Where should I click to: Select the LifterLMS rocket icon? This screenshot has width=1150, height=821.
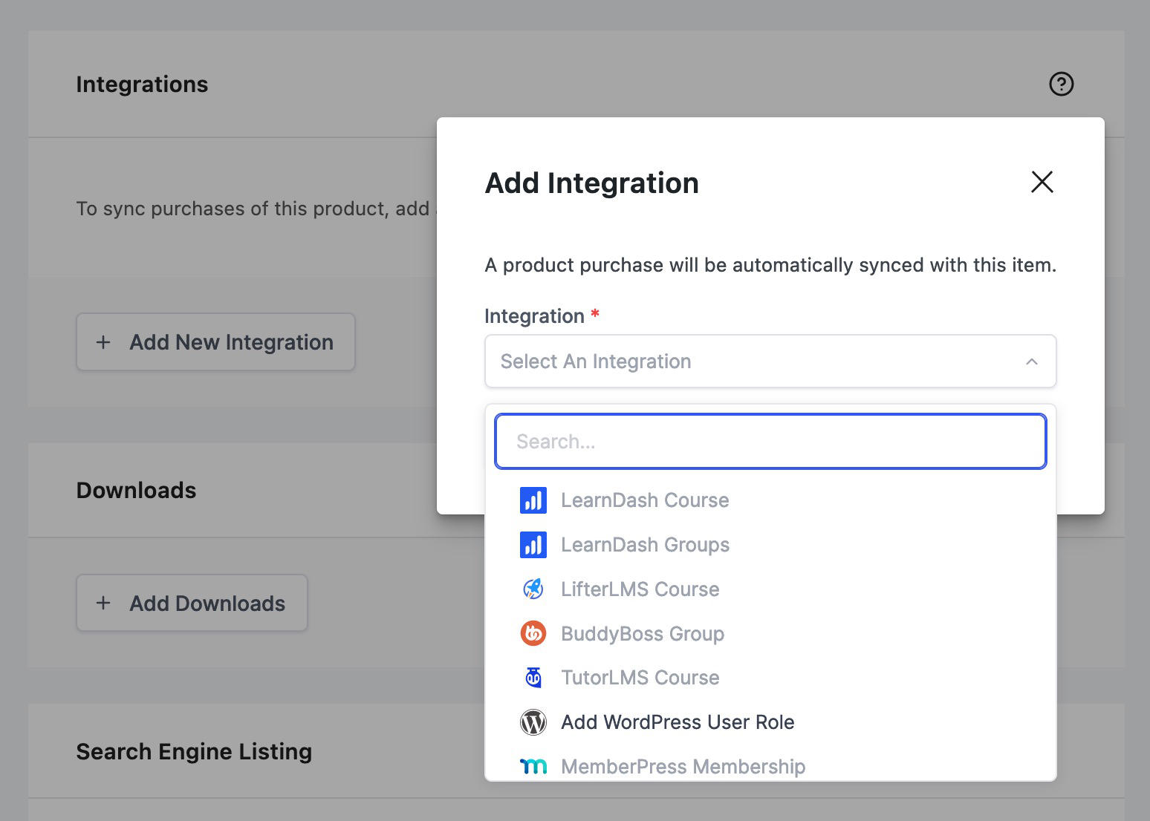[533, 589]
